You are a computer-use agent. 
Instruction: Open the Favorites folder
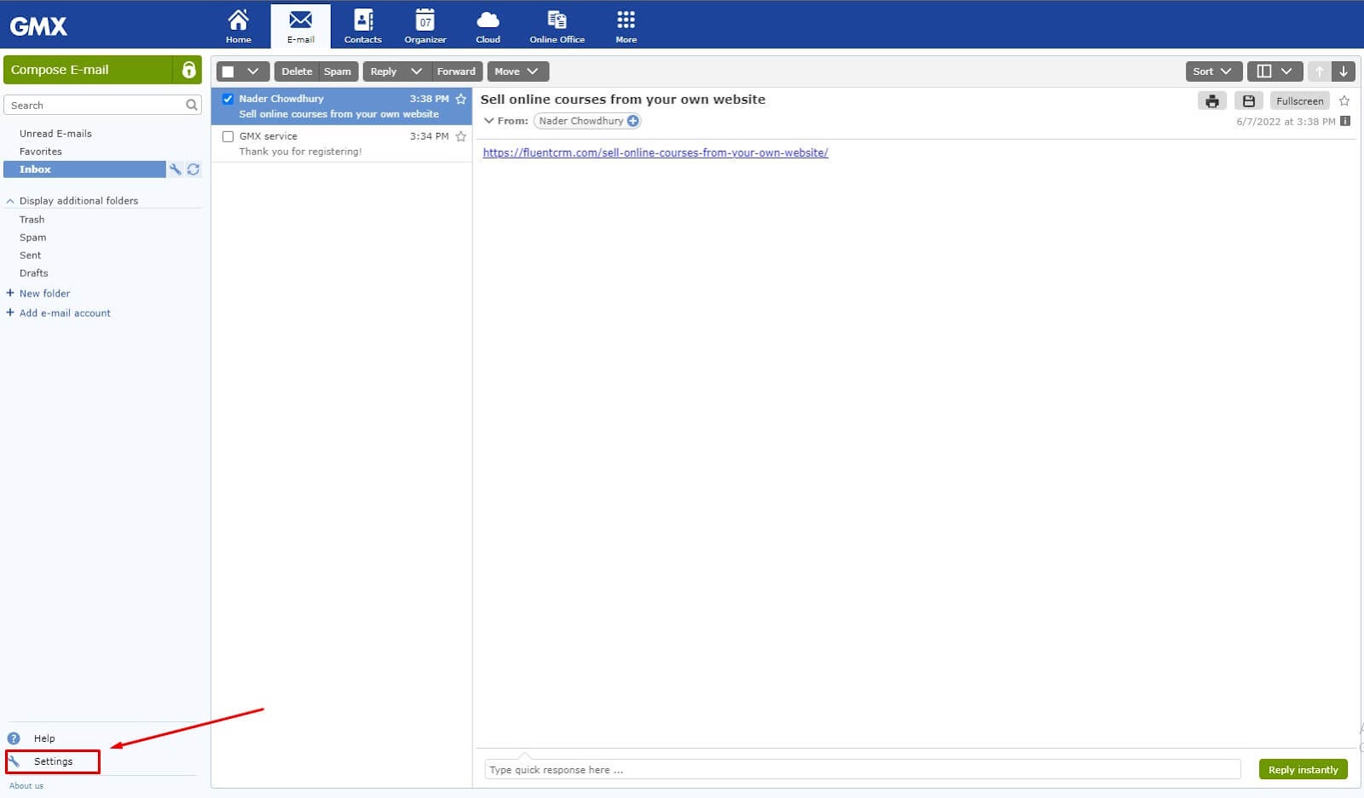click(41, 152)
